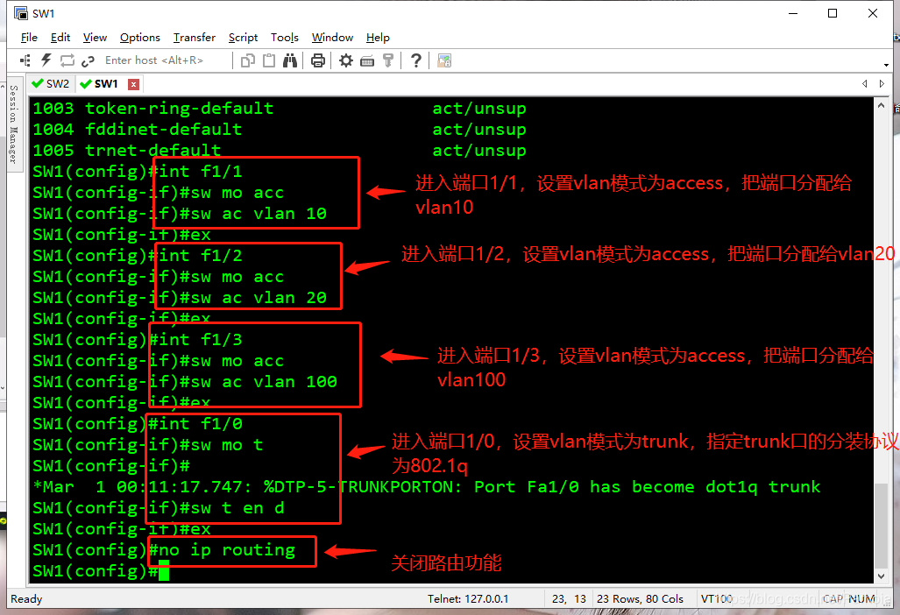The image size is (900, 615).
Task: Click the terminal cursor at the prompt
Action: pos(164,571)
